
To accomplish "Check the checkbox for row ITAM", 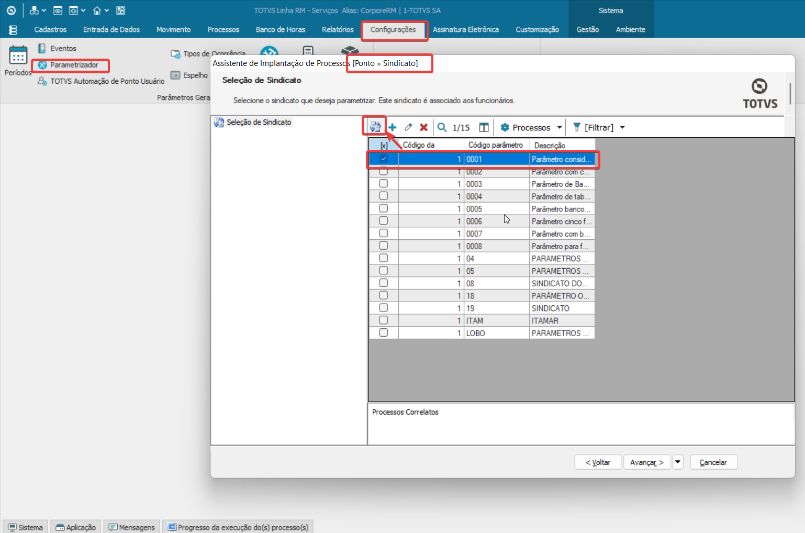I will pyautogui.click(x=384, y=320).
